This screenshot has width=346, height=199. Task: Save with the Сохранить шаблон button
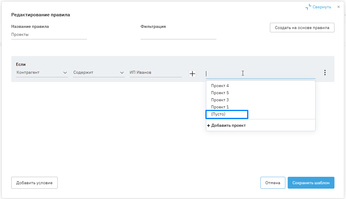tap(311, 183)
